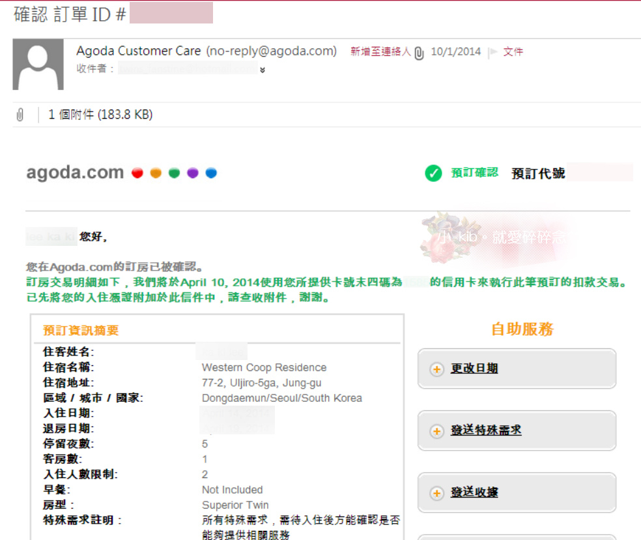Click the green checkmark booking confirmed icon
Viewport: 641px width, 540px height.
(x=433, y=173)
